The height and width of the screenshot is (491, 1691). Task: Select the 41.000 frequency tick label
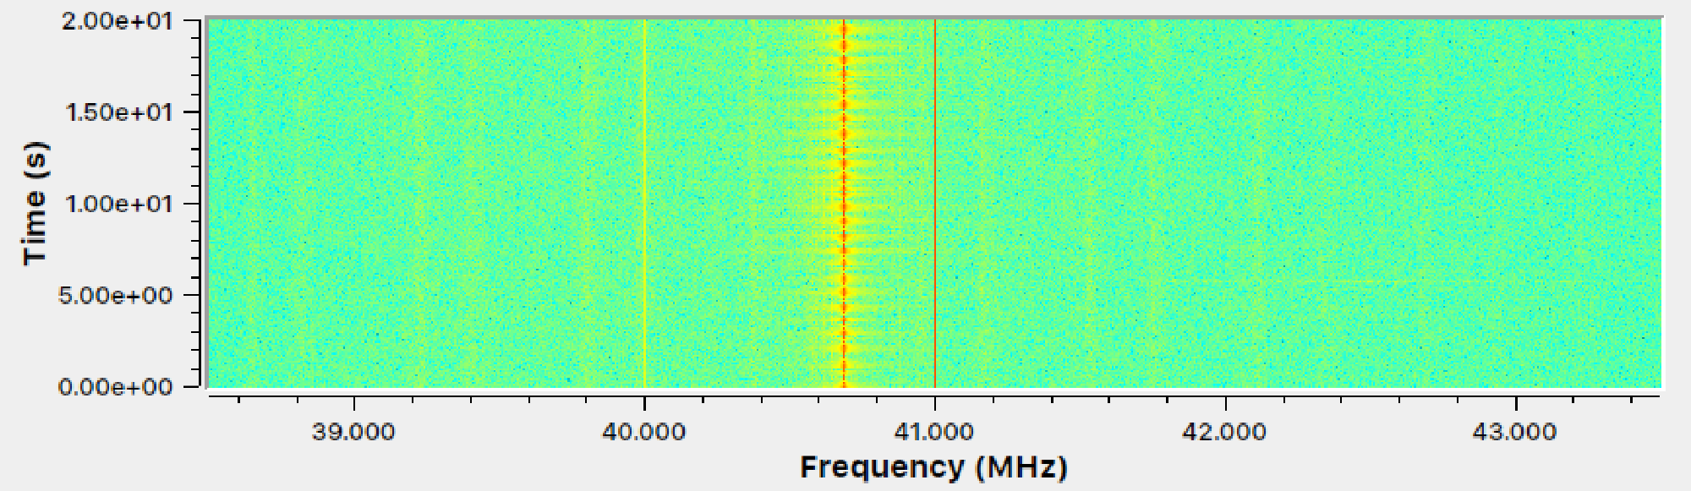pyautogui.click(x=934, y=432)
